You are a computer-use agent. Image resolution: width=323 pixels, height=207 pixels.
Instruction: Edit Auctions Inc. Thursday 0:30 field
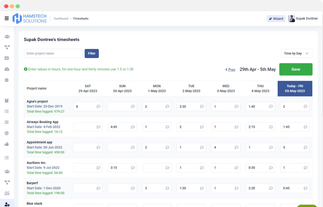tap(260, 168)
